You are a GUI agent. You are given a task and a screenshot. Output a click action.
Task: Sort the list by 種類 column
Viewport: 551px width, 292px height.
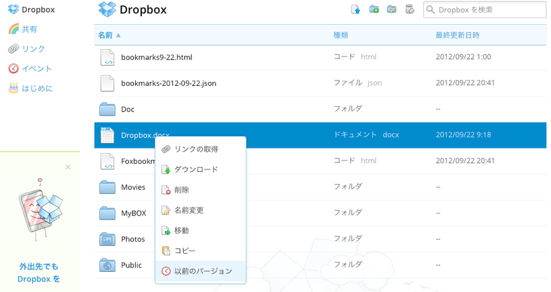(341, 35)
